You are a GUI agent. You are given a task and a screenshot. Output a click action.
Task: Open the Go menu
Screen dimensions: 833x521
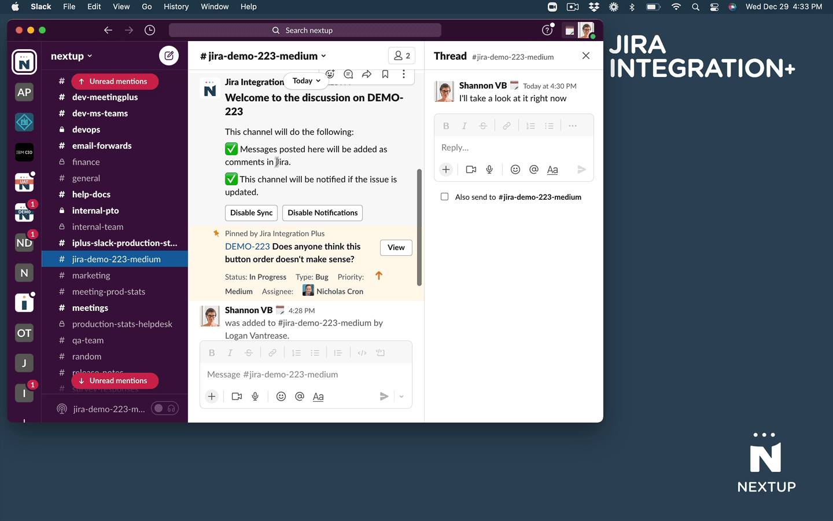(x=147, y=6)
